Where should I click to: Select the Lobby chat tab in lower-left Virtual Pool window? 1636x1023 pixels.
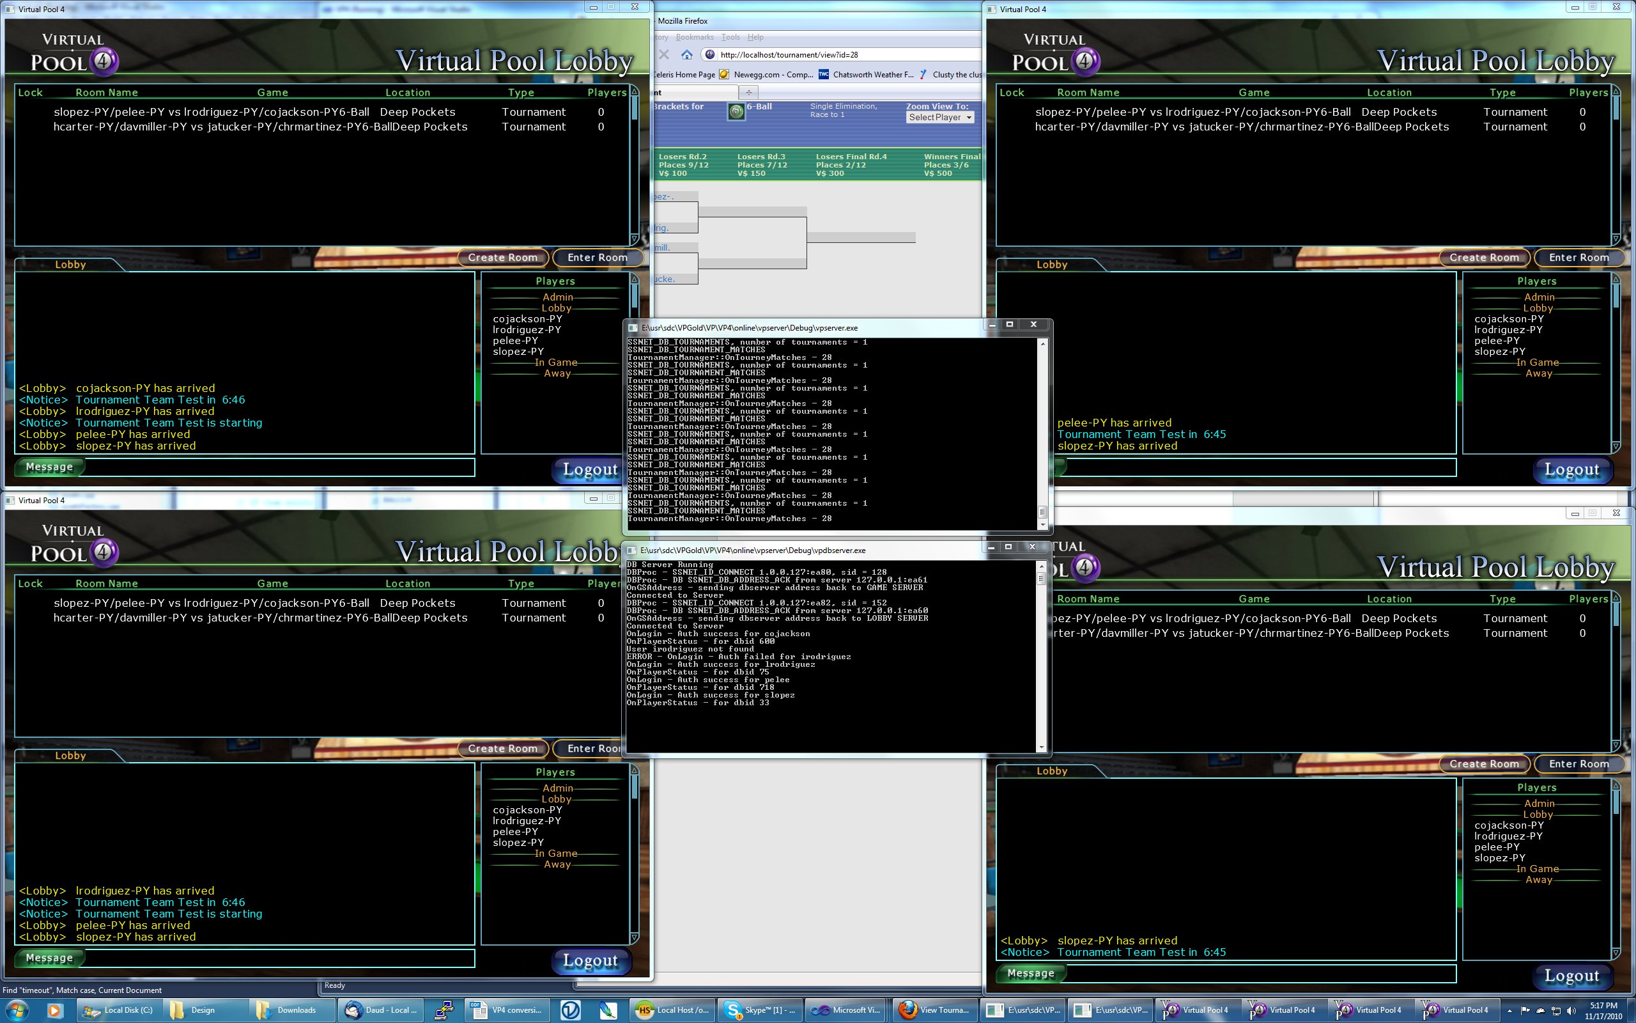click(x=70, y=756)
